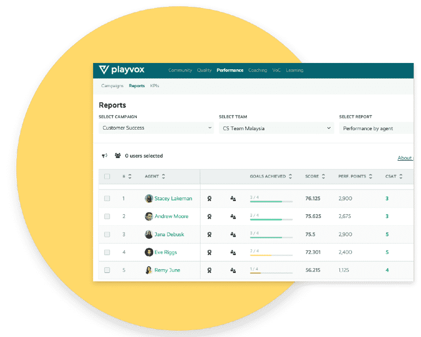
Task: Click the coaching people icon in Jana Debusk's row
Action: 233,235
